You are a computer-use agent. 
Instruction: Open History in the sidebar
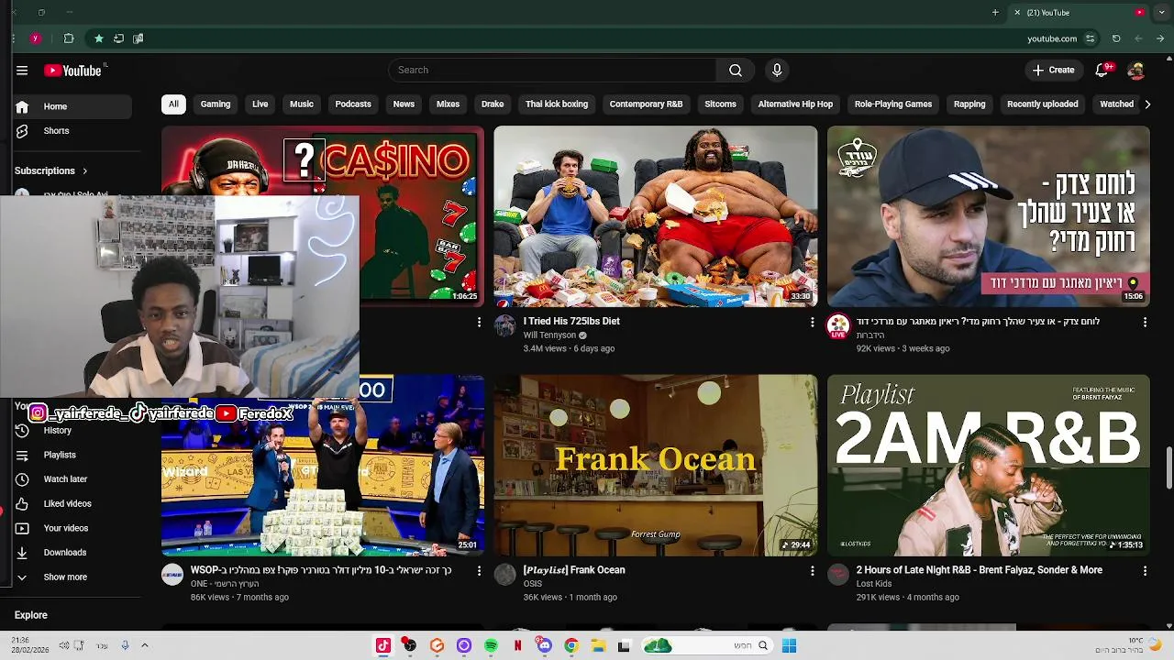coord(72,430)
